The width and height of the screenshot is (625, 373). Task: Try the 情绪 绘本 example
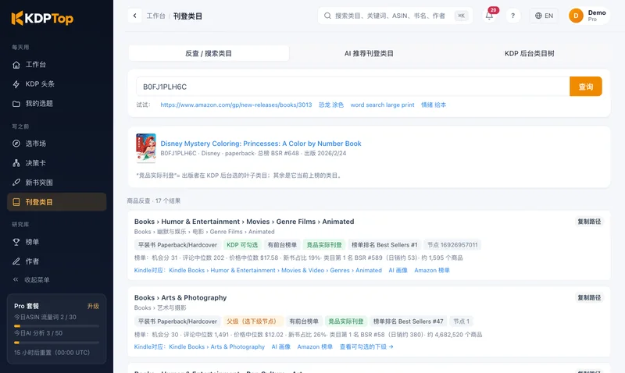pyautogui.click(x=434, y=105)
